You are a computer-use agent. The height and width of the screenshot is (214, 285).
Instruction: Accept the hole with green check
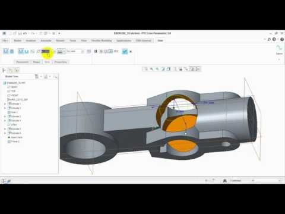(x=125, y=51)
